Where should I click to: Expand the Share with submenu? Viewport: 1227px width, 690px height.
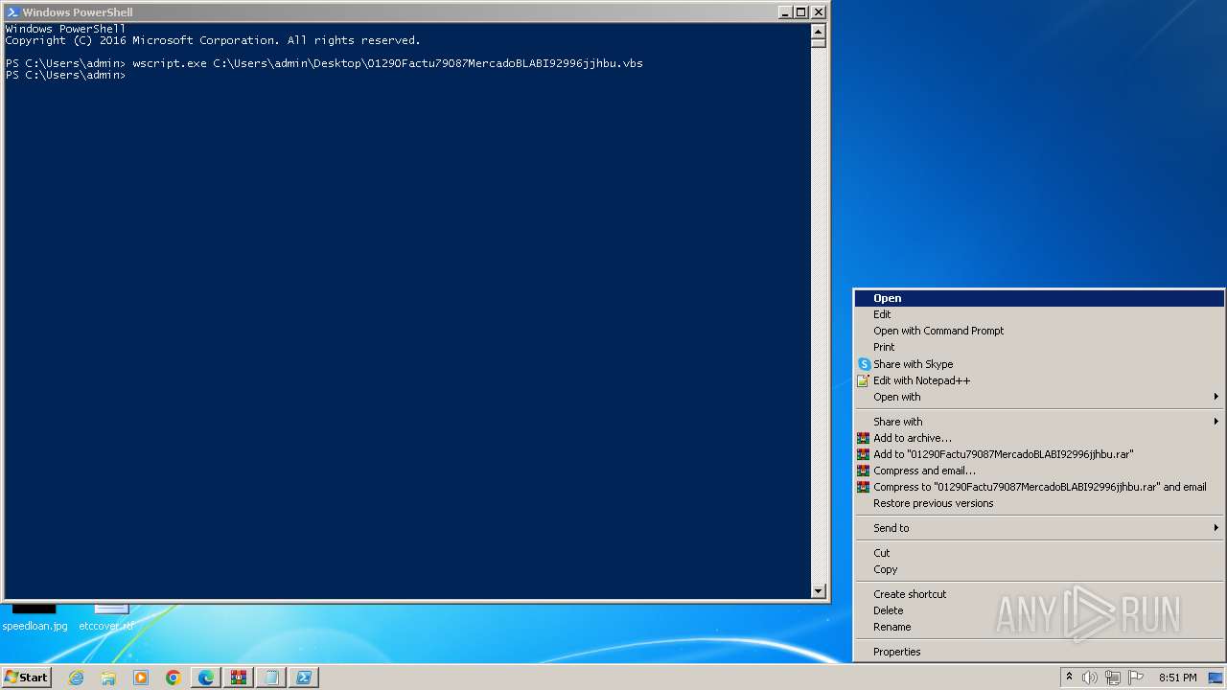click(1039, 422)
